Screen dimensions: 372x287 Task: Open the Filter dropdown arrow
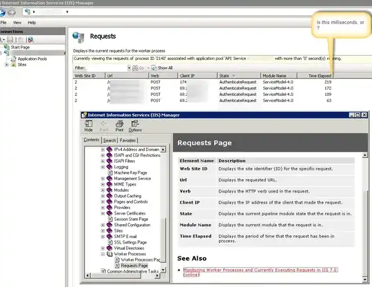129,68
